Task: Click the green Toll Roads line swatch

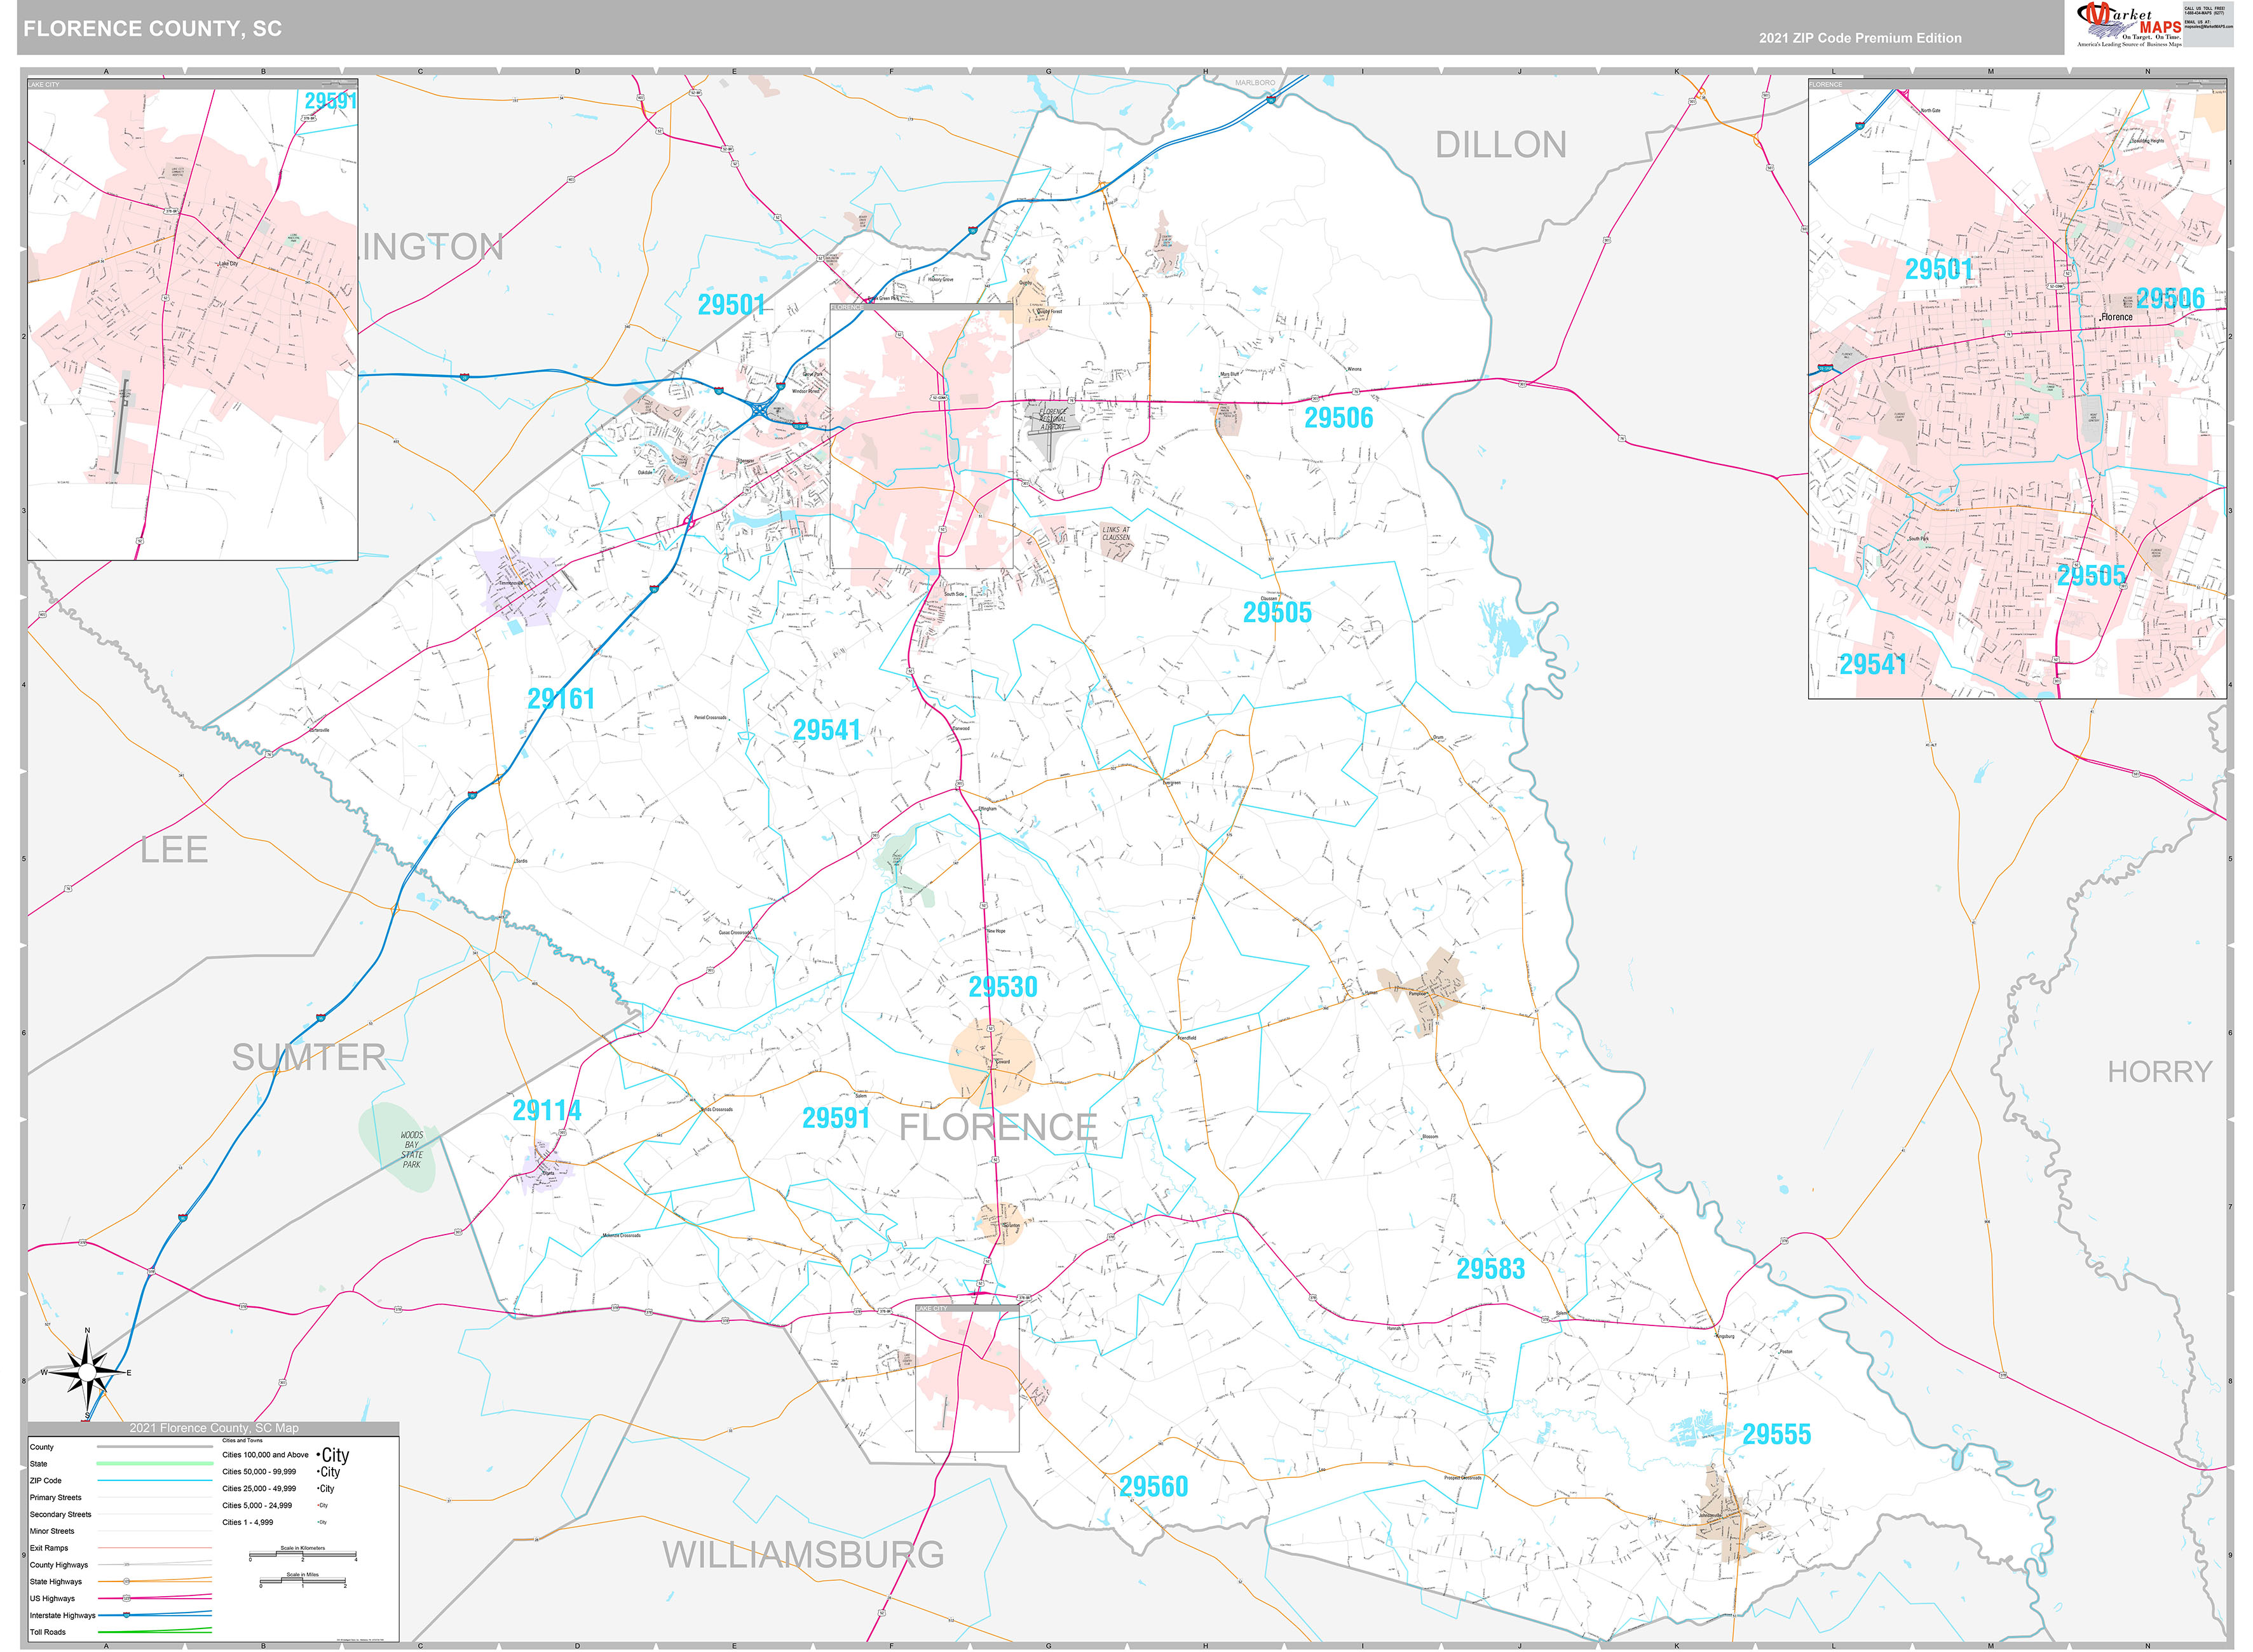Action: [155, 1631]
